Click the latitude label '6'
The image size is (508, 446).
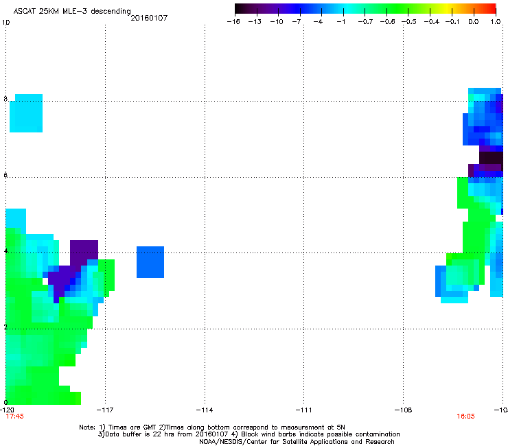[5, 175]
